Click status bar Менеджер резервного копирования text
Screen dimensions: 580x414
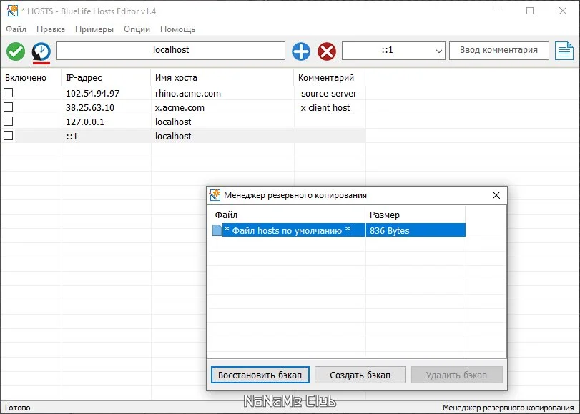508,408
